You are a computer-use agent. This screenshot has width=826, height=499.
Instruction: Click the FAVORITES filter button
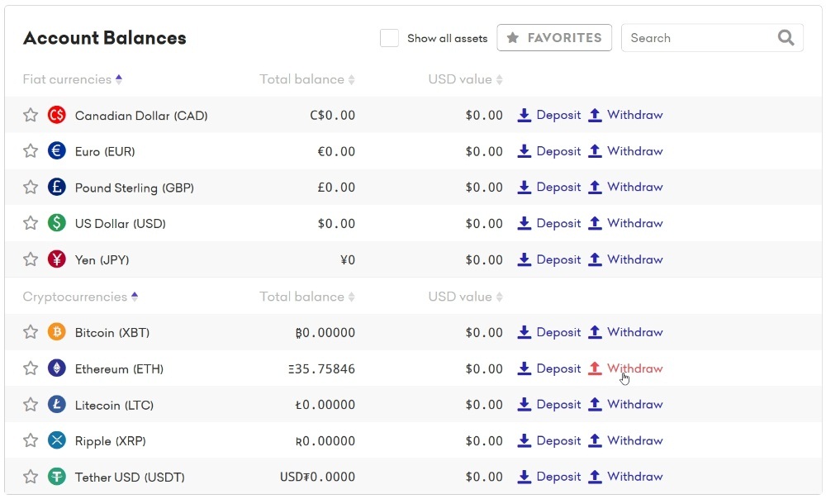(554, 38)
